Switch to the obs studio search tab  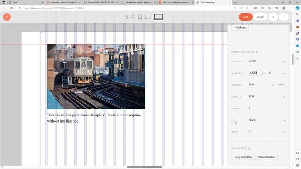point(64,2)
